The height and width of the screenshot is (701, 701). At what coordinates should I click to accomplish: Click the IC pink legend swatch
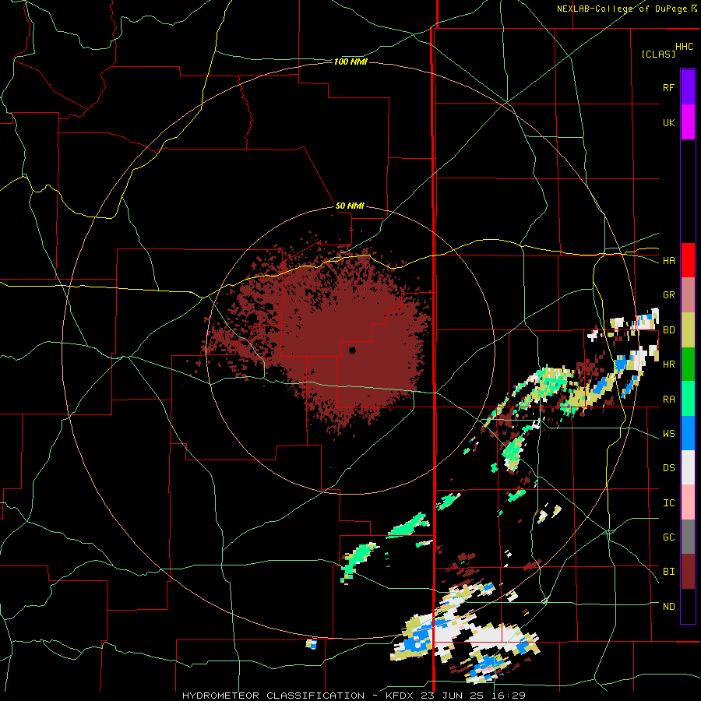click(x=688, y=502)
